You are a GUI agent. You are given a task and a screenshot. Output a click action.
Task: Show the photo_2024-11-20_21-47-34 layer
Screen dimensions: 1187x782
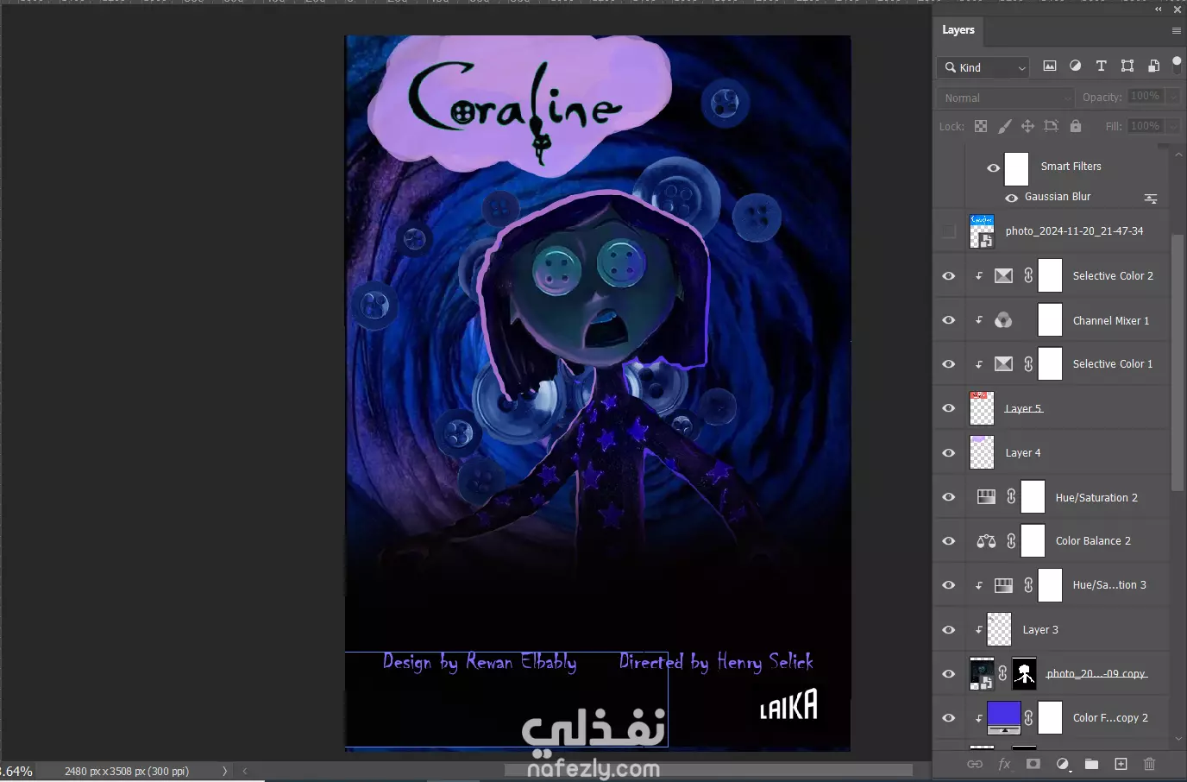949,231
